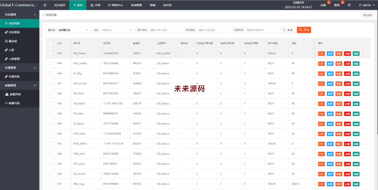Select the 角色 top menu tab
The width and height of the screenshot is (378, 190).
[x=78, y=5]
